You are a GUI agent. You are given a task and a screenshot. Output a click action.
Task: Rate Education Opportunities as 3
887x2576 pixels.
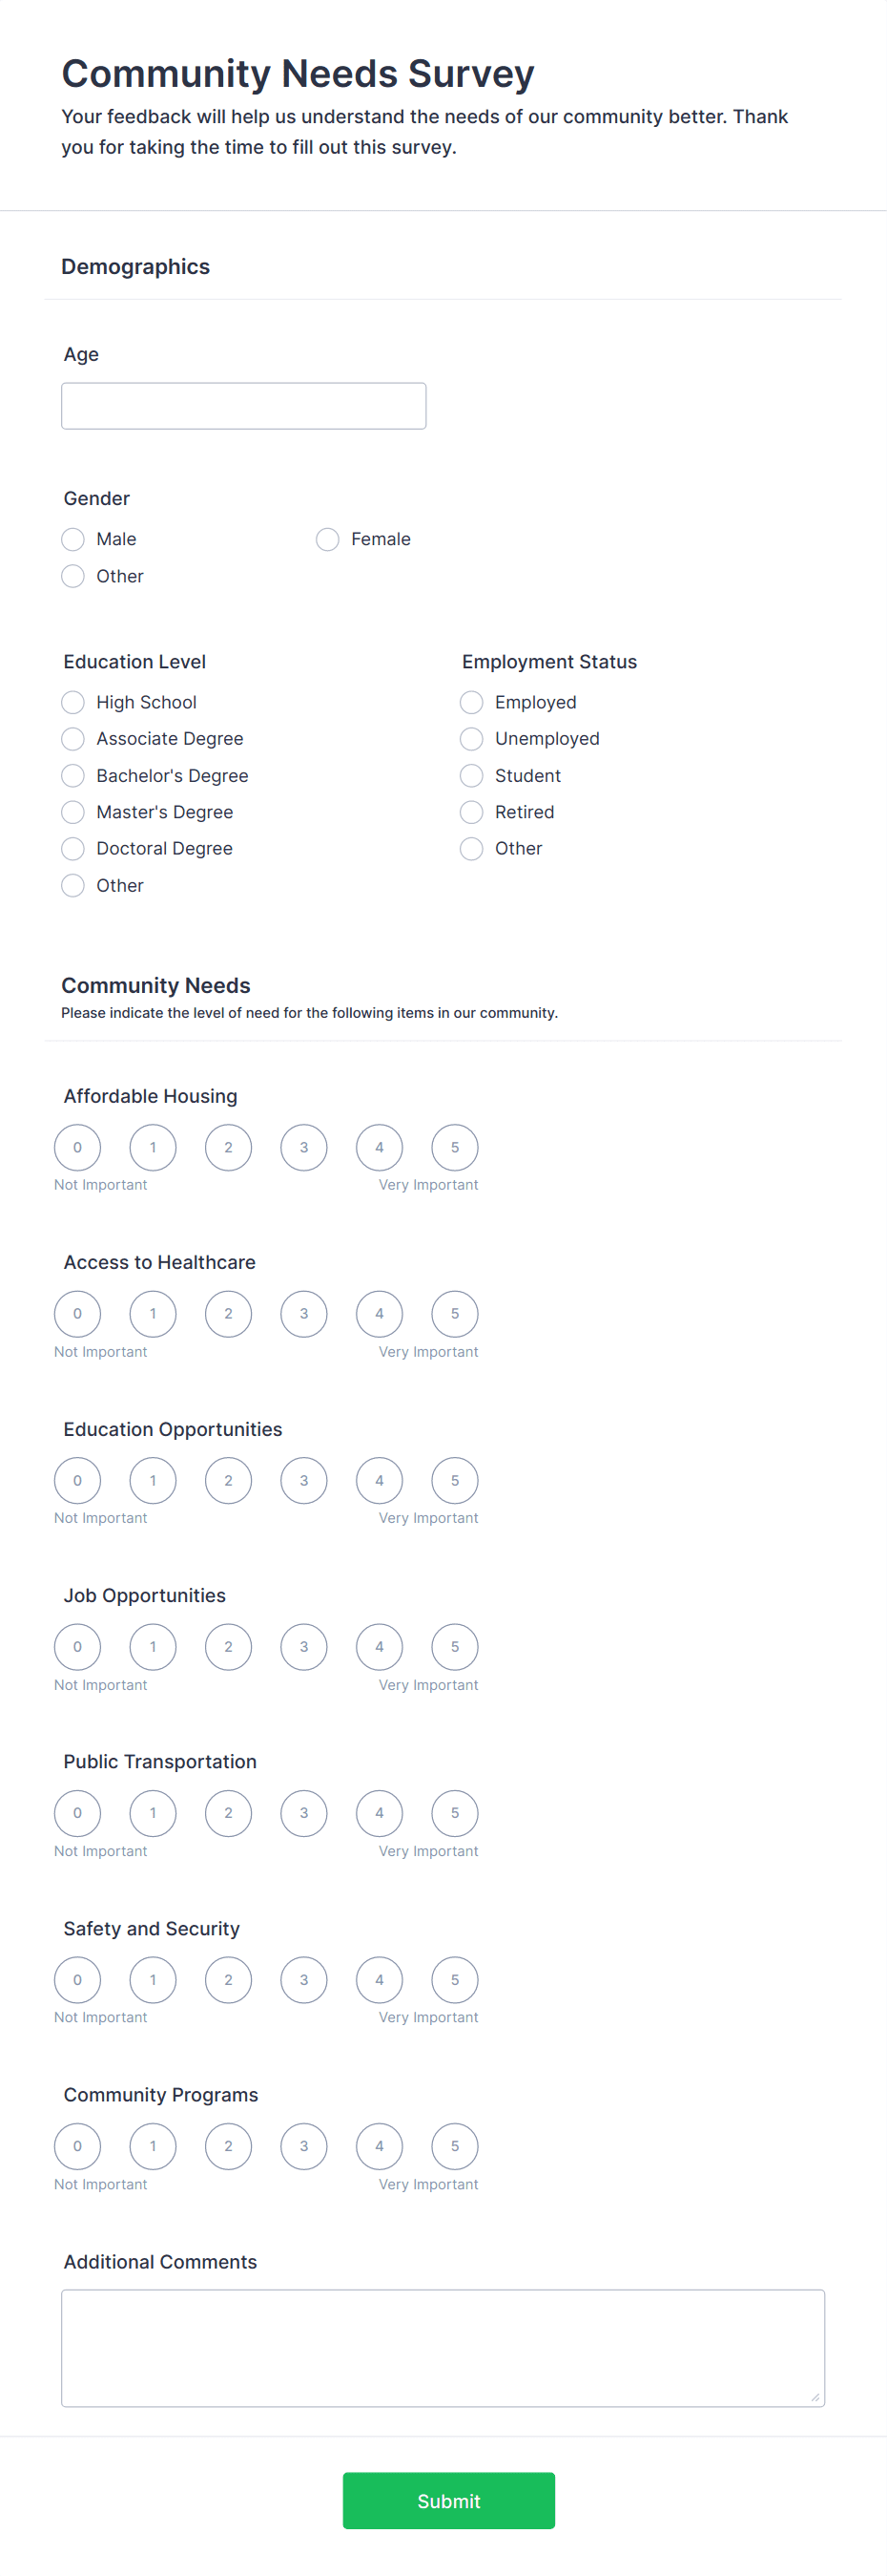(303, 1480)
